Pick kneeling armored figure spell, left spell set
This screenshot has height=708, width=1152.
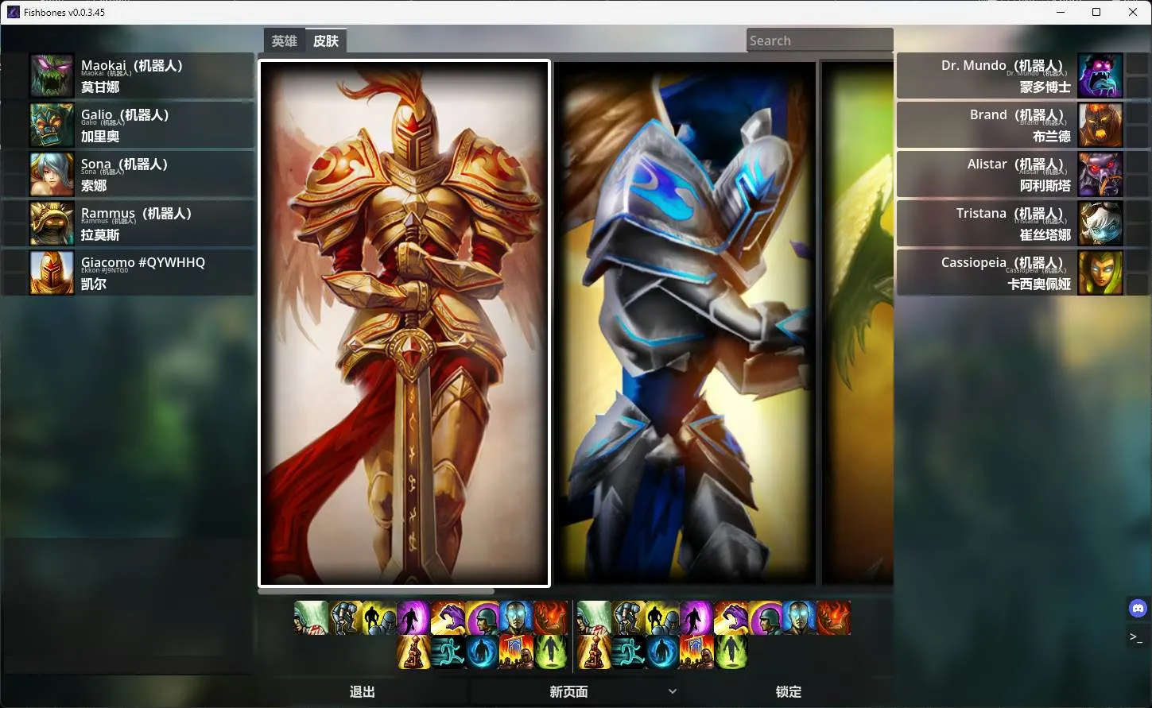345,617
